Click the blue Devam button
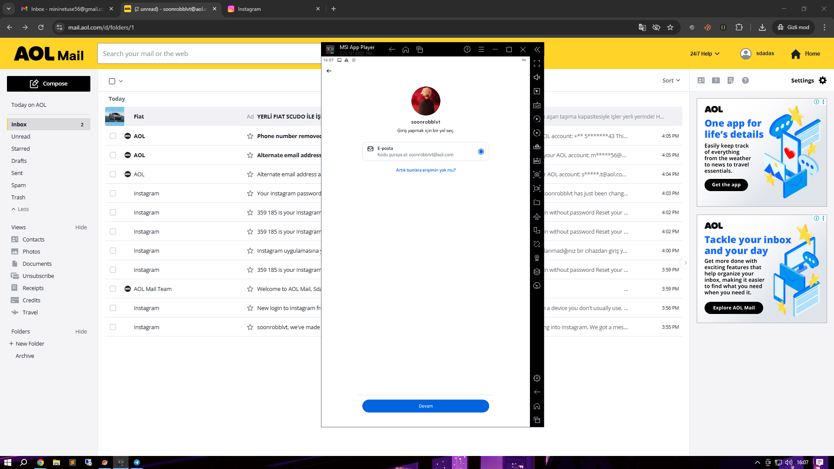 click(x=426, y=406)
